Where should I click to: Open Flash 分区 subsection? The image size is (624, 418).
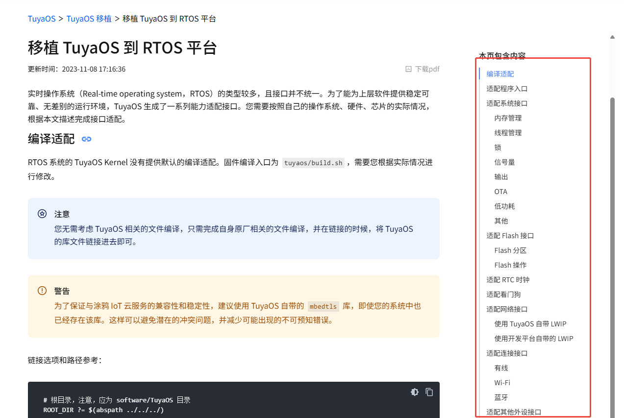(x=510, y=250)
